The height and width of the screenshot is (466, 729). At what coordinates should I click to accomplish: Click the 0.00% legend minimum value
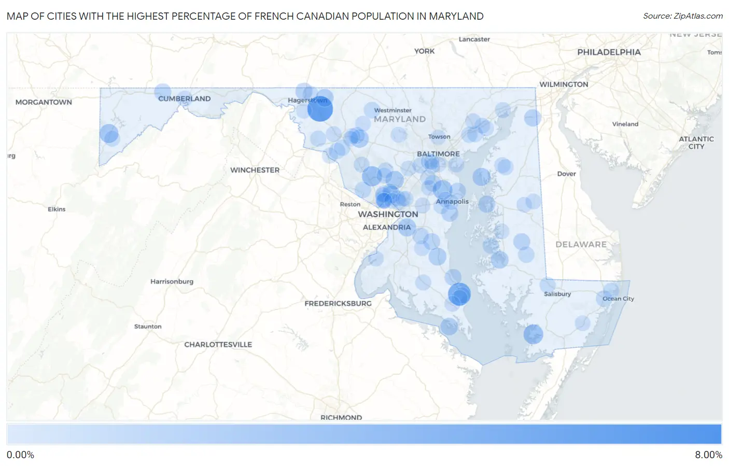pyautogui.click(x=20, y=455)
